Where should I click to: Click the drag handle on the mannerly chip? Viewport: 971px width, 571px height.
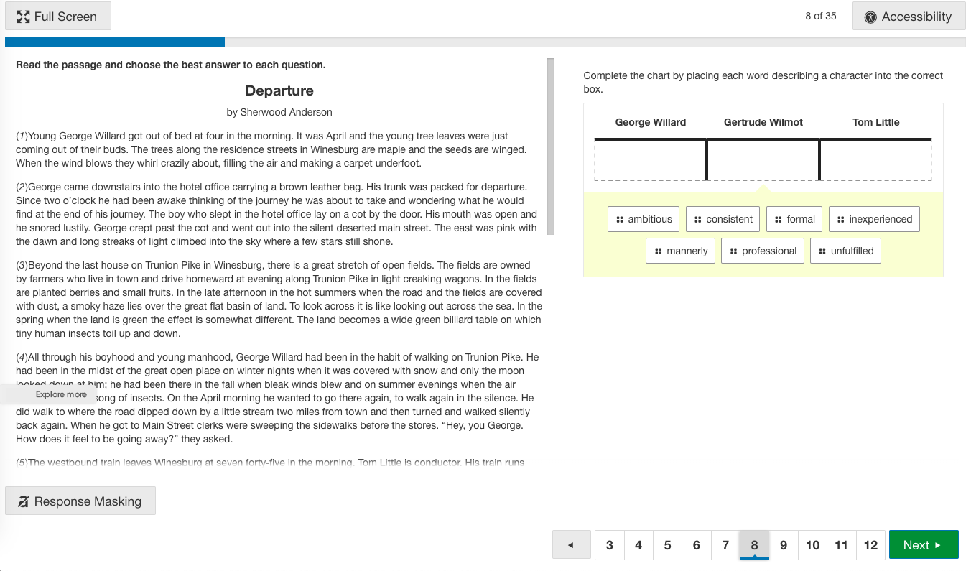(658, 251)
